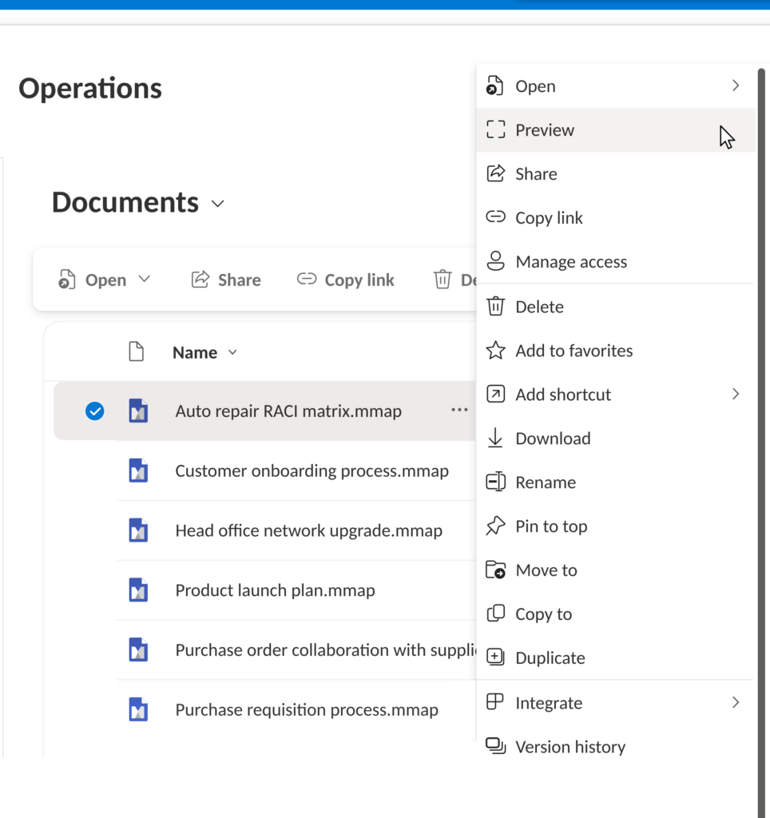Expand the Open dropdown in command bar
Screen dimensions: 770x818
(x=145, y=279)
